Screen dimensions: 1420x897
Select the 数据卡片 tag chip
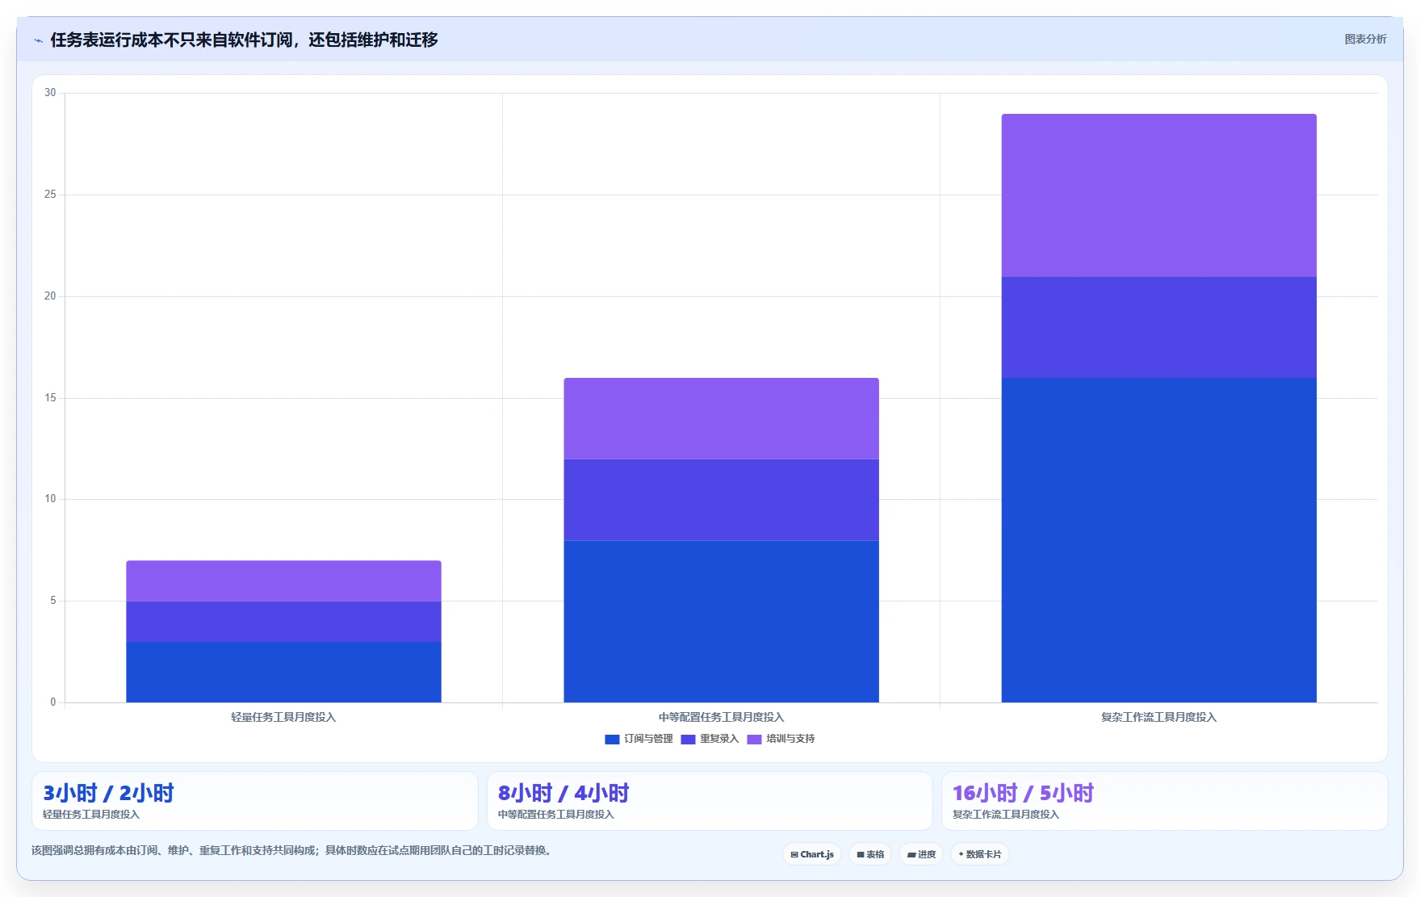pyautogui.click(x=980, y=854)
